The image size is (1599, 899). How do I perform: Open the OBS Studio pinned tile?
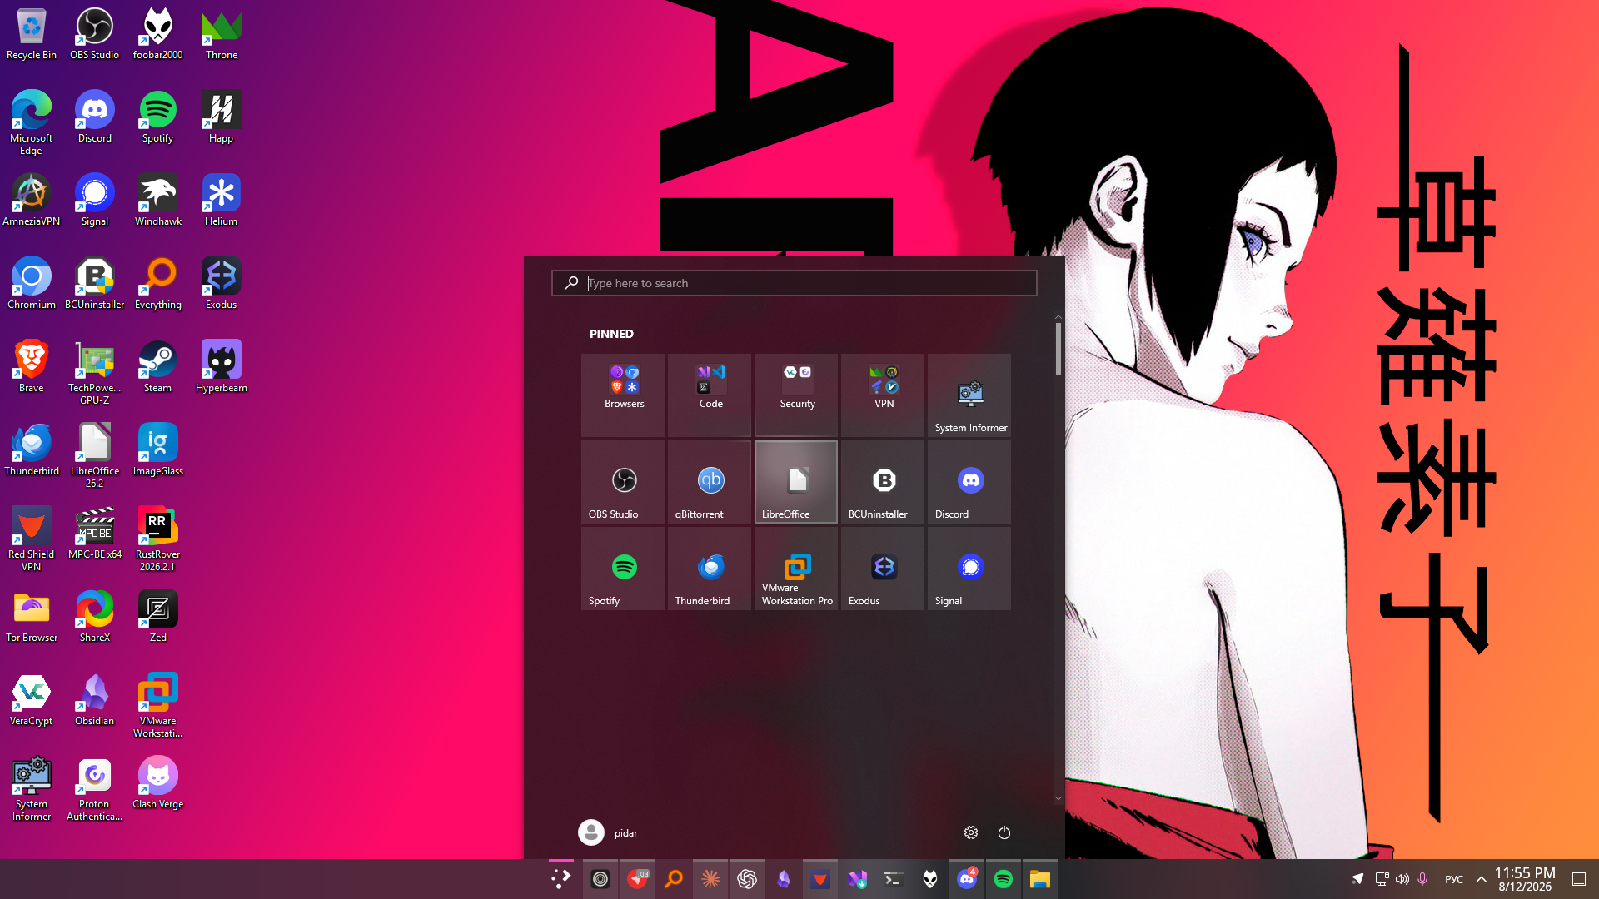pyautogui.click(x=623, y=482)
